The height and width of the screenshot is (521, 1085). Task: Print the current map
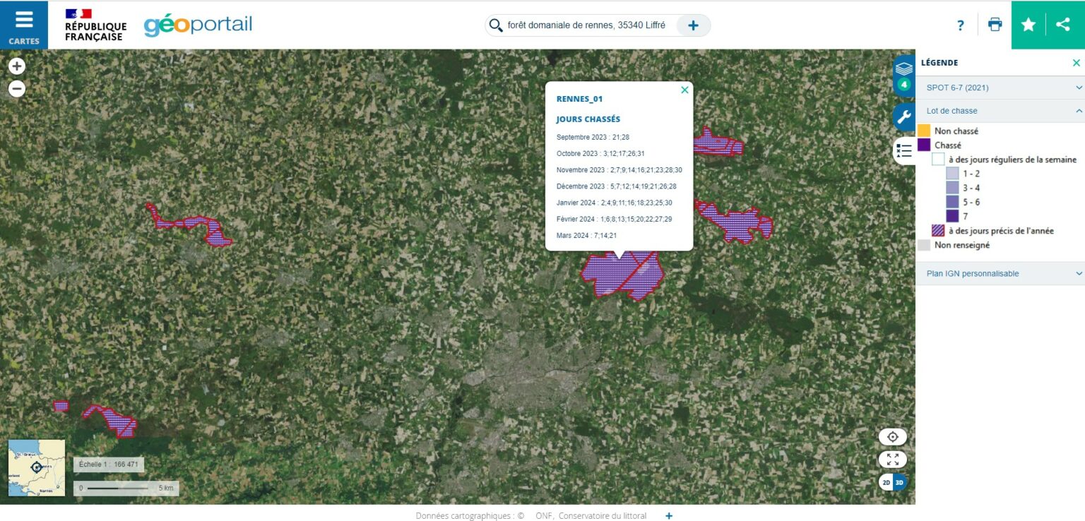pyautogui.click(x=995, y=25)
